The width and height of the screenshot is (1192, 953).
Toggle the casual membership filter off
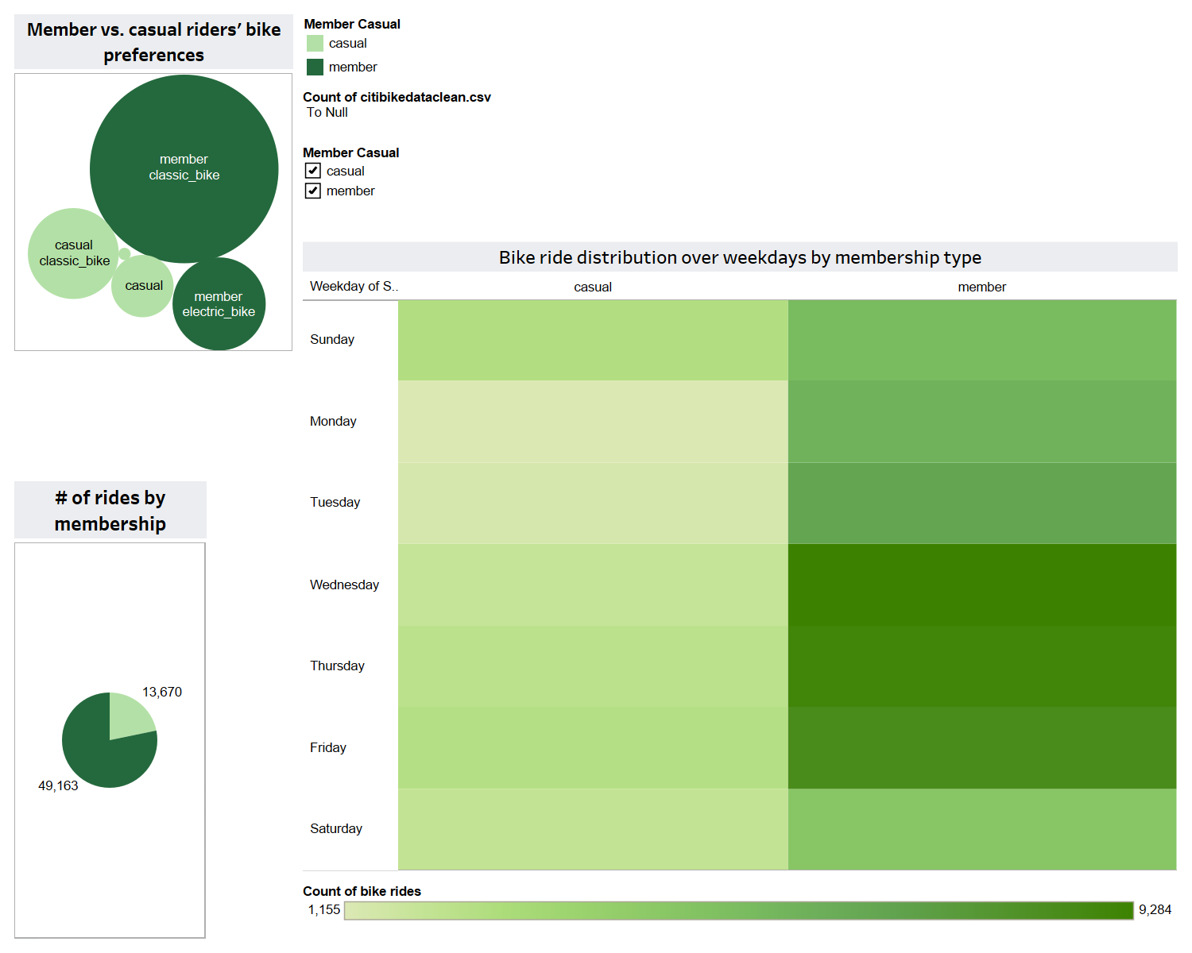tap(312, 170)
